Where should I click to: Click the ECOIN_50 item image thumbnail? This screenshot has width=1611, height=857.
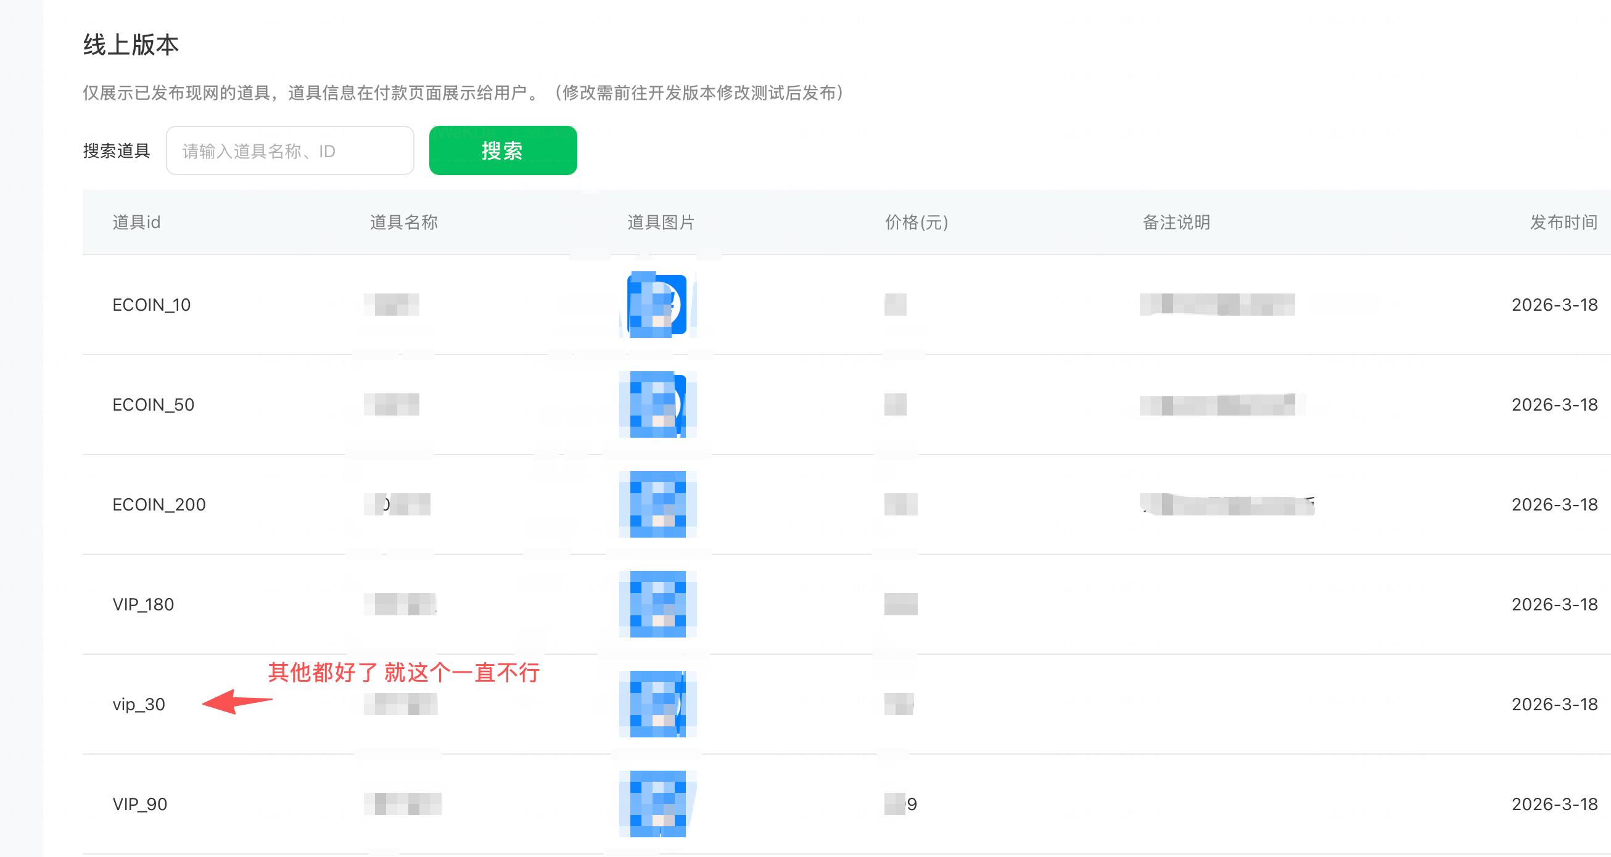[x=657, y=404]
